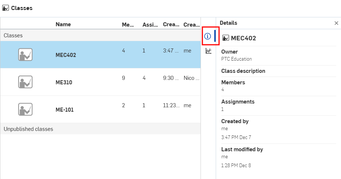Sort by Members column header

tap(128, 25)
